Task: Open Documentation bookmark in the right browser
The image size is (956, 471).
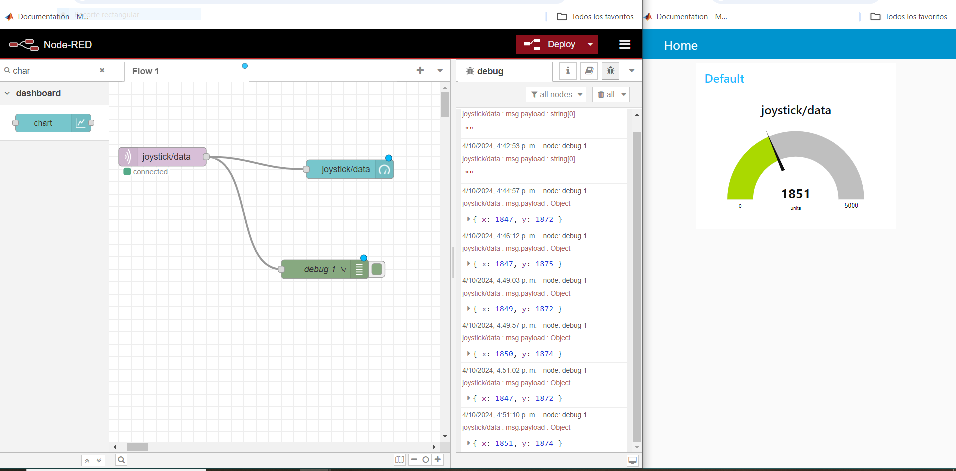Action: point(686,17)
